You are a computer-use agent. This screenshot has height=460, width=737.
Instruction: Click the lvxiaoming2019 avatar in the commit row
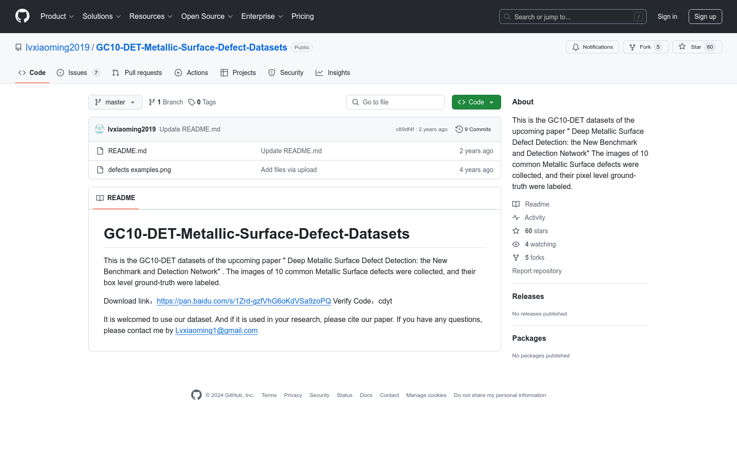[99, 129]
